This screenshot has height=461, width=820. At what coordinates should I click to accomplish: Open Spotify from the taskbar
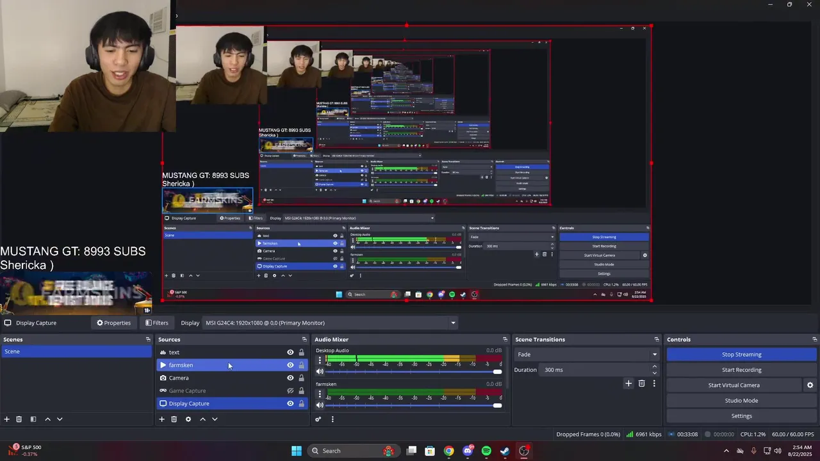[x=486, y=451]
